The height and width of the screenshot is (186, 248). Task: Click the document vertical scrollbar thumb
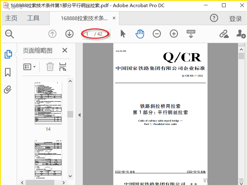pos(241,56)
